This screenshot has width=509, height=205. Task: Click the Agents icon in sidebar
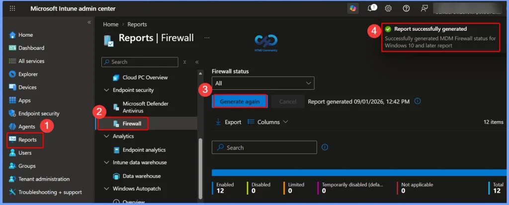point(12,127)
